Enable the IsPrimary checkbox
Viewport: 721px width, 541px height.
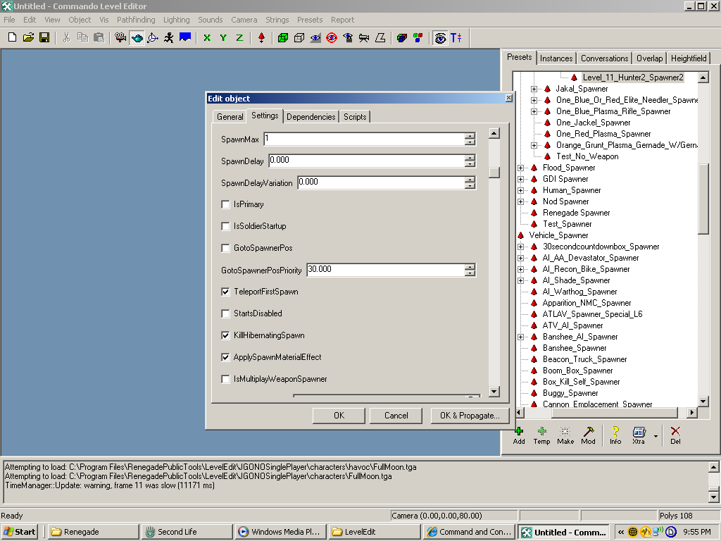[226, 204]
